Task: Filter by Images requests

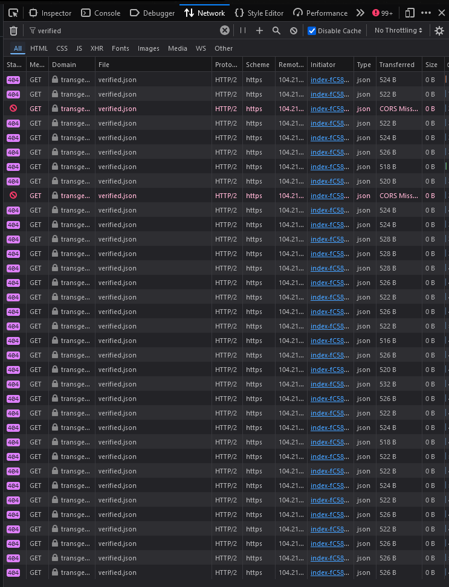Action: point(148,48)
